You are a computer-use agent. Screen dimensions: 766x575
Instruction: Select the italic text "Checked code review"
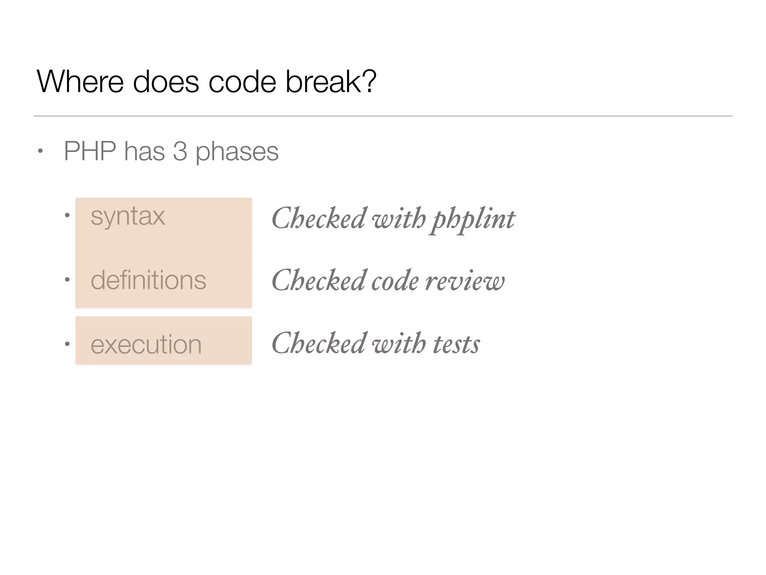[388, 281]
